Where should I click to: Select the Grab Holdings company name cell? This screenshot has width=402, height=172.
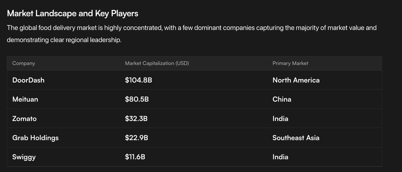[35, 138]
